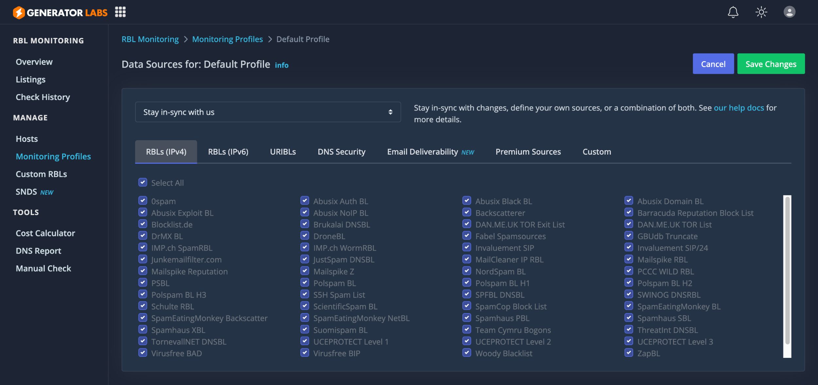
Task: Uncheck UCEPROTECT Level 3 checkbox
Action: (x=629, y=341)
